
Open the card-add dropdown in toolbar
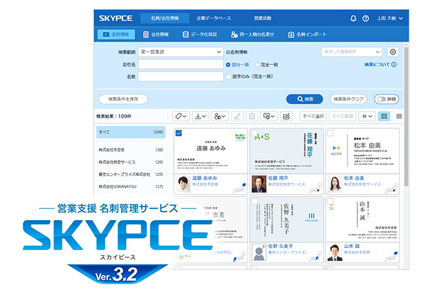(269, 117)
